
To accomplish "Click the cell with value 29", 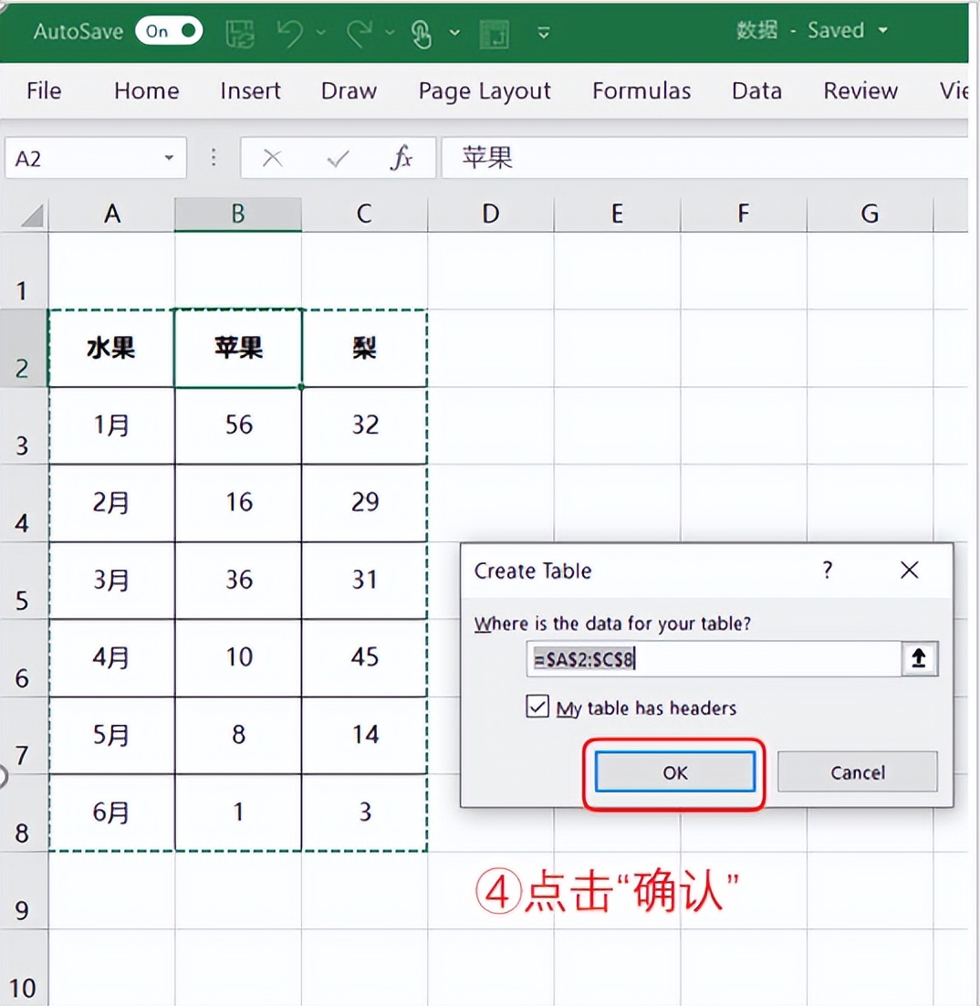I will coord(364,503).
